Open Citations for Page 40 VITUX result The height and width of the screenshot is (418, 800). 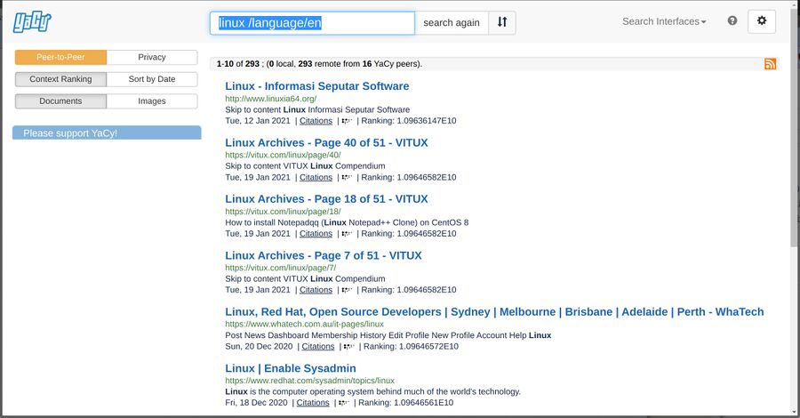coord(316,178)
